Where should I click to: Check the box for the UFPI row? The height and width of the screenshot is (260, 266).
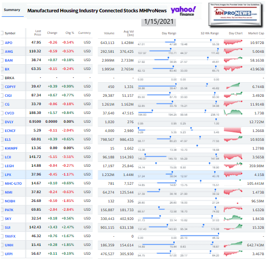point(2,253)
